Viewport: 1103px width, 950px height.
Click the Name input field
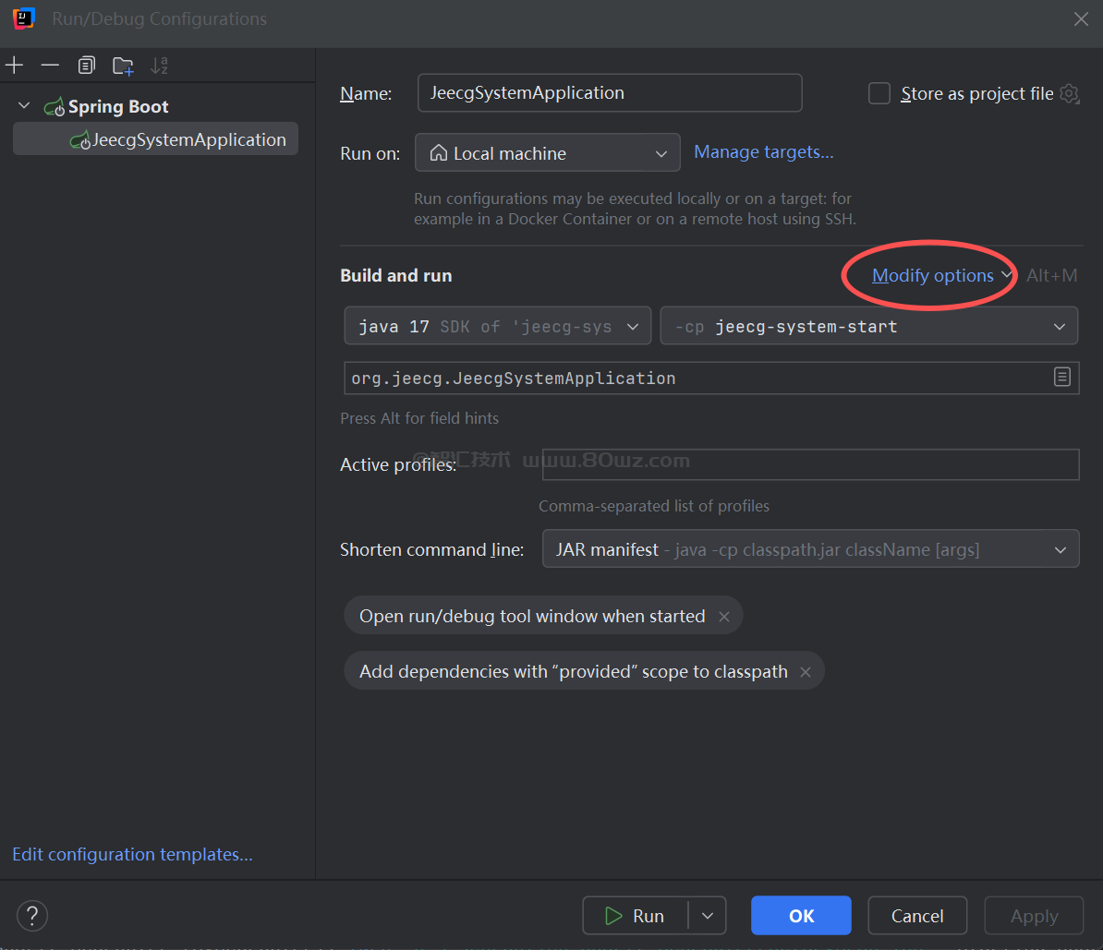click(609, 93)
